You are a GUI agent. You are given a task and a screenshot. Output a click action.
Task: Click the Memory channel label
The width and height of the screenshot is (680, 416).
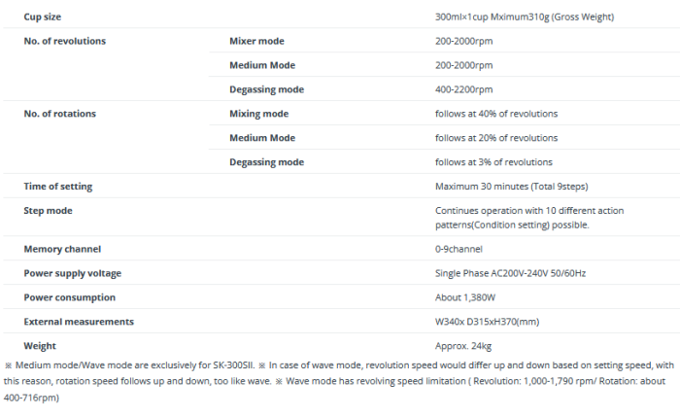point(62,249)
